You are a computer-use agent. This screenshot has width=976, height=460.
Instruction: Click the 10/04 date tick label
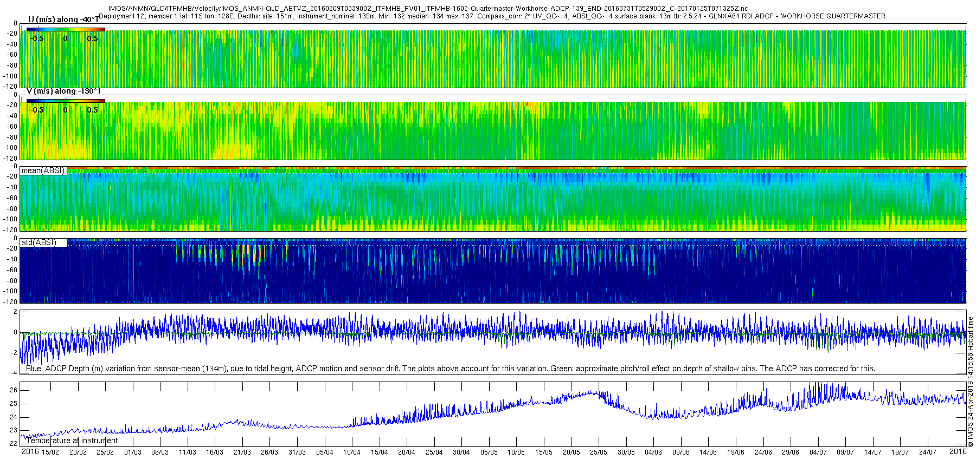coord(352,452)
